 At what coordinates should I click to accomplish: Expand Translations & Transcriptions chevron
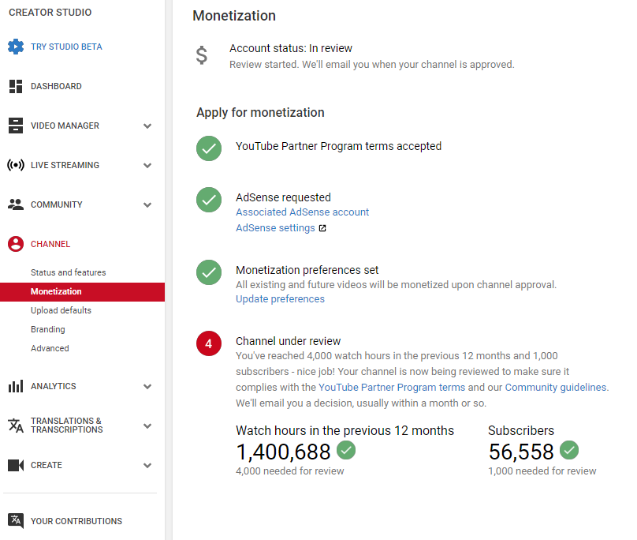tap(147, 426)
